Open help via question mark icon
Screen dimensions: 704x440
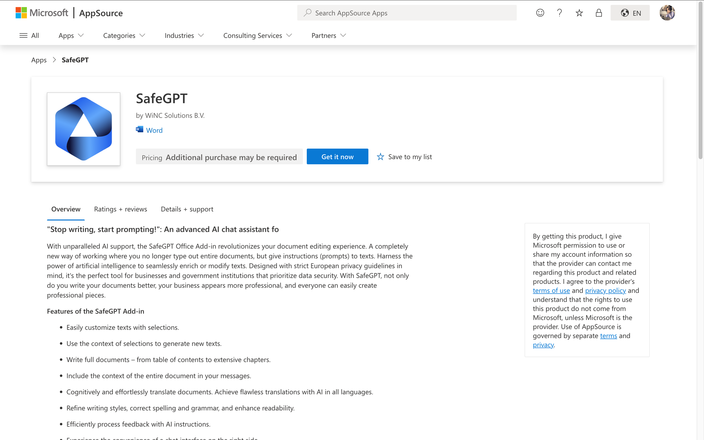pyautogui.click(x=559, y=13)
